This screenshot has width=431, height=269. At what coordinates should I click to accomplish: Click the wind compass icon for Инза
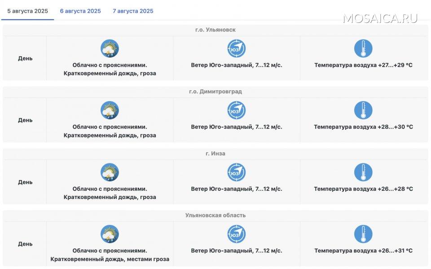tap(236, 172)
